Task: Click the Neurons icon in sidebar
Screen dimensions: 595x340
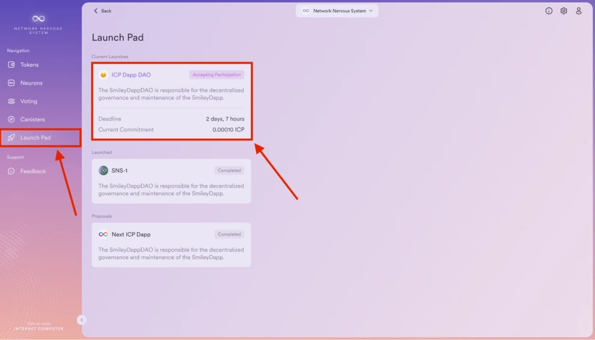Action: tap(11, 83)
